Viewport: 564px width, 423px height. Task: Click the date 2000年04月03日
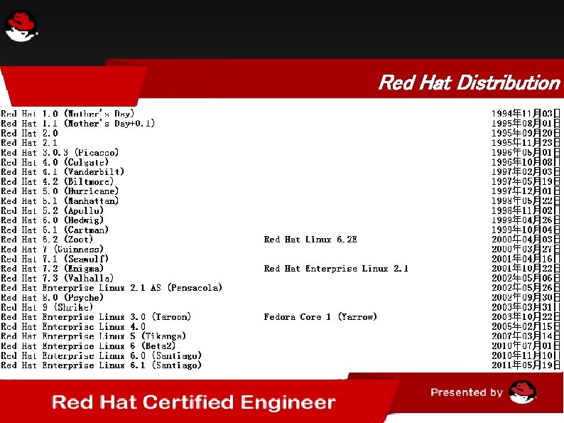point(526,240)
